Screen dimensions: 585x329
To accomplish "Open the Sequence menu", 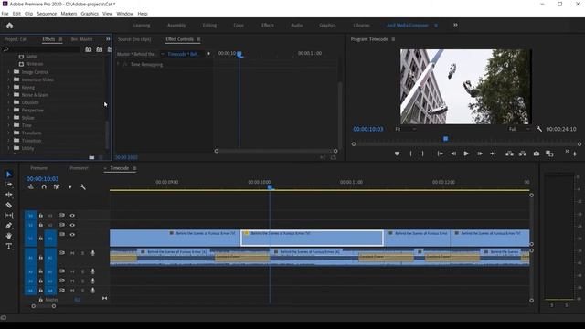I will 47,14.
